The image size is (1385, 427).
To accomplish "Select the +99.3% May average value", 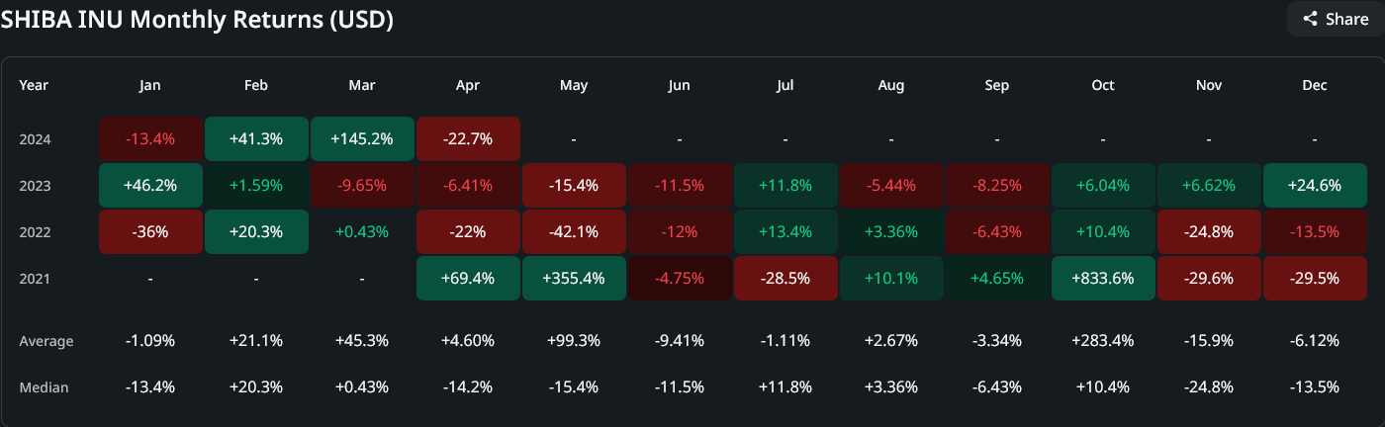I will [x=574, y=341].
